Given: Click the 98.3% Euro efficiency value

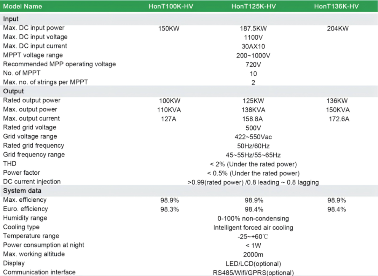Looking at the screenshot, I should 170,209.
